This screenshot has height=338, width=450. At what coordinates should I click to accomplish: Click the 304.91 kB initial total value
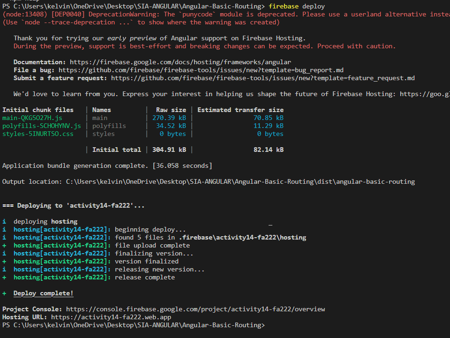pyautogui.click(x=169, y=150)
